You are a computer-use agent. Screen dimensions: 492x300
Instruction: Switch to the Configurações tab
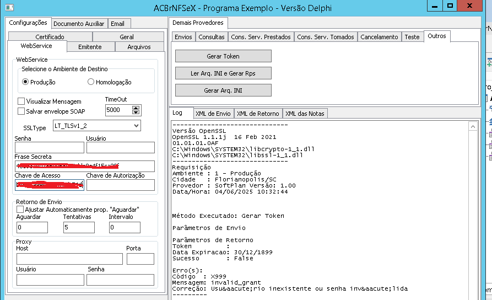click(x=28, y=23)
